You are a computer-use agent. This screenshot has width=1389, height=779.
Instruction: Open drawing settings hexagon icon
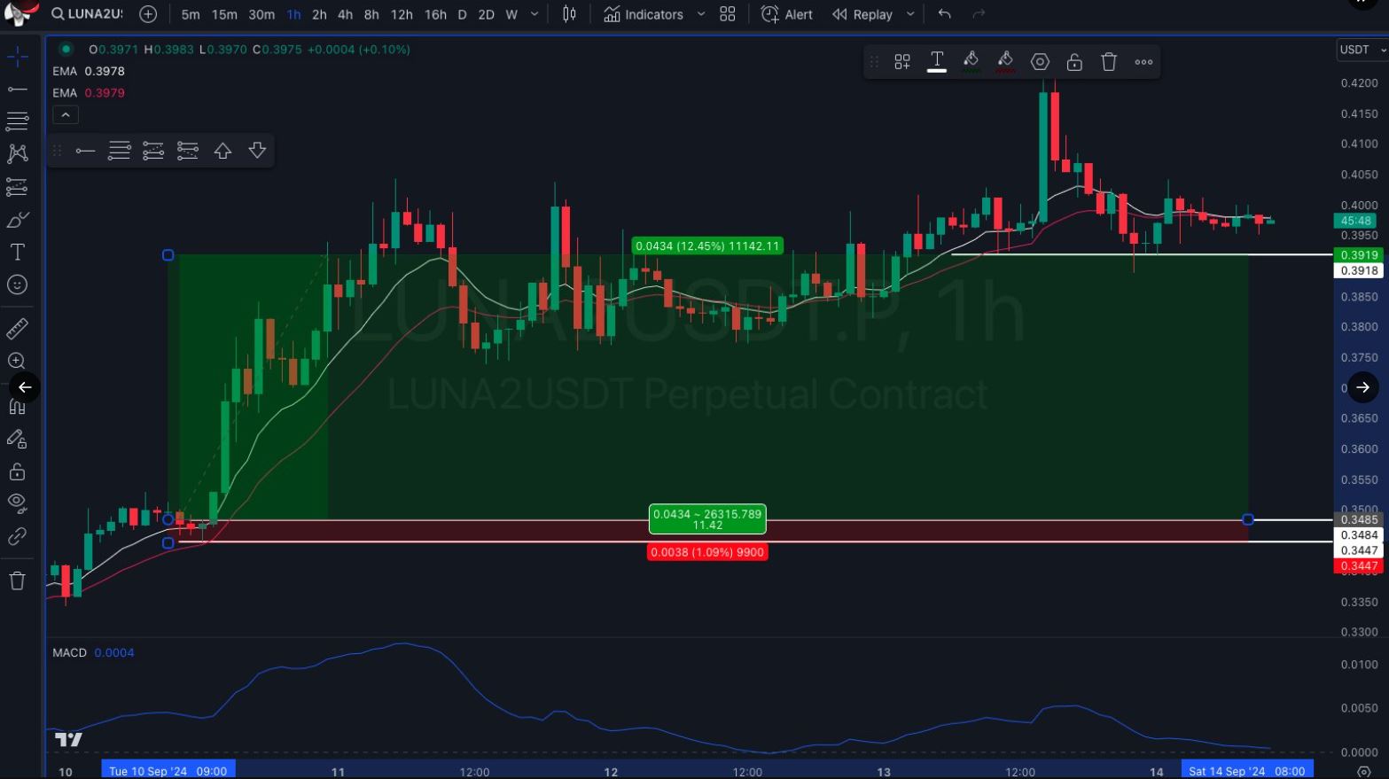(x=1040, y=62)
